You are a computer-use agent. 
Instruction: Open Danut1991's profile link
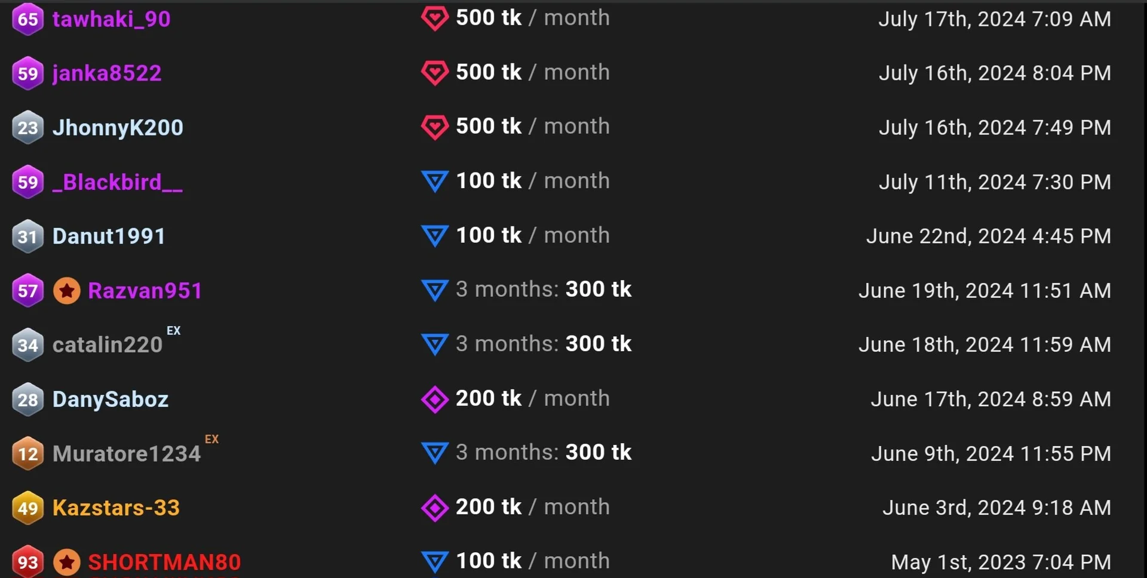[109, 236]
